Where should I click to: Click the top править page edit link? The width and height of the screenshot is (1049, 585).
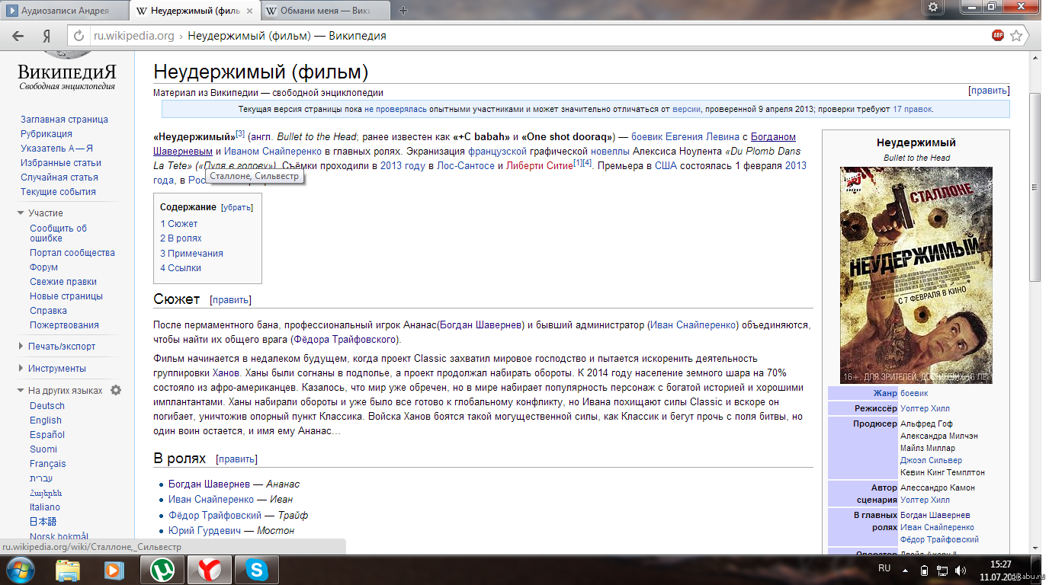pos(989,91)
